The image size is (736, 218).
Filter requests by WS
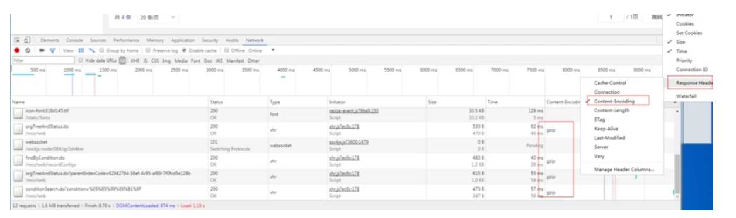tap(219, 60)
